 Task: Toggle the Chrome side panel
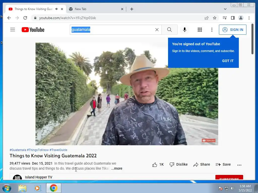pyautogui.click(x=233, y=18)
